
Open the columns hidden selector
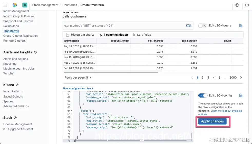[113, 35]
